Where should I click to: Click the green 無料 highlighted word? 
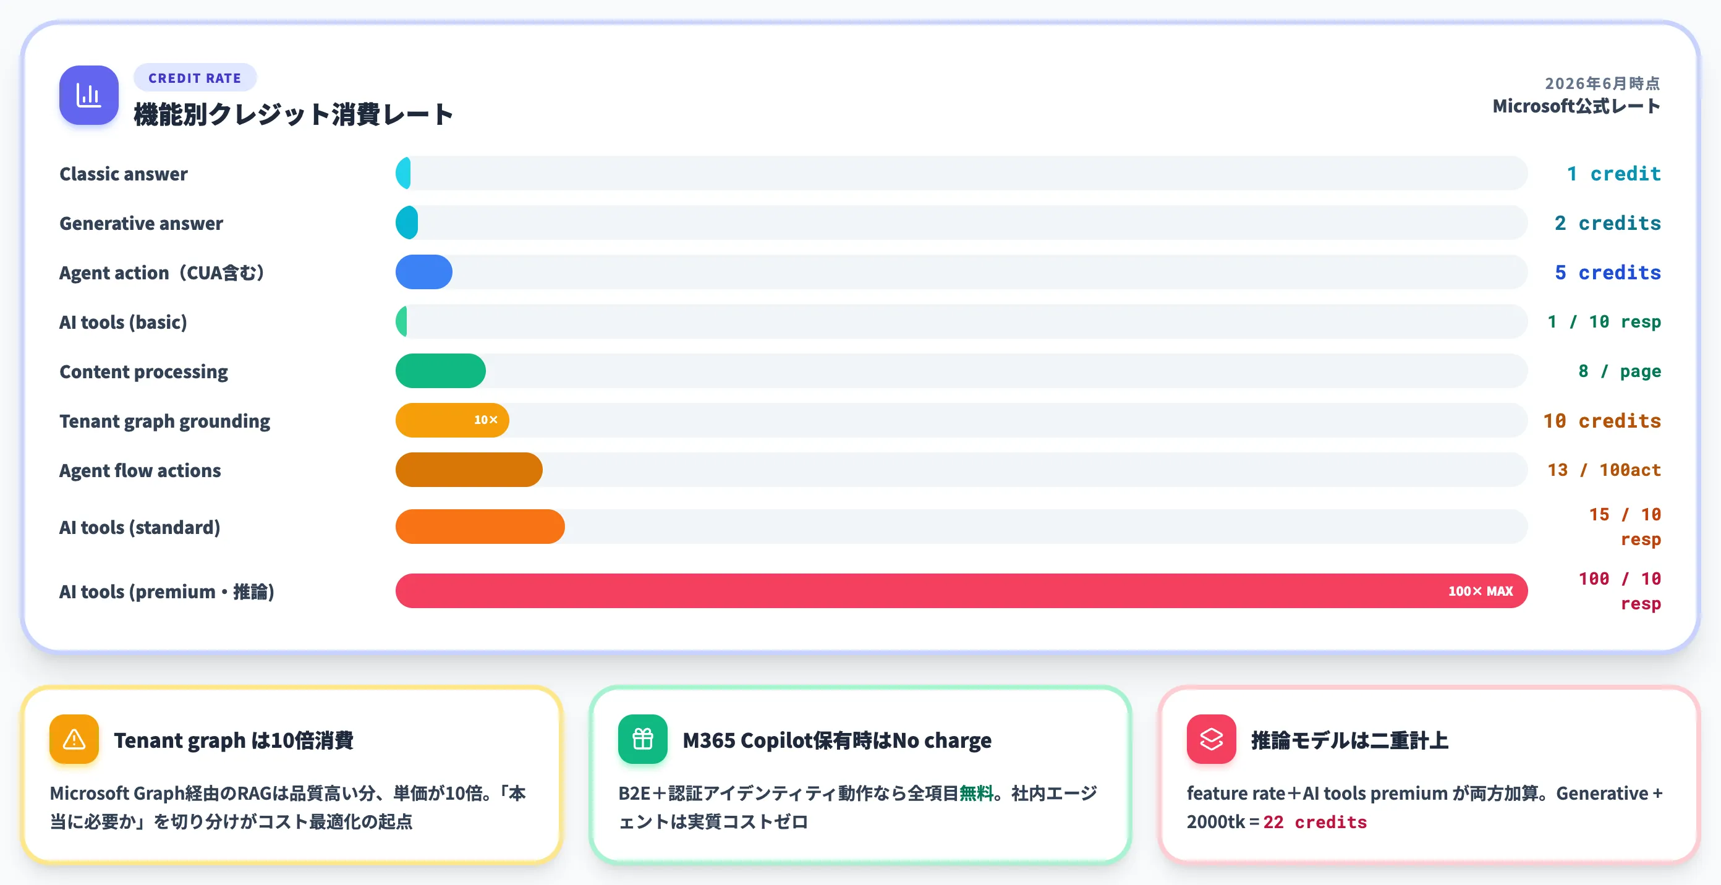976,794
